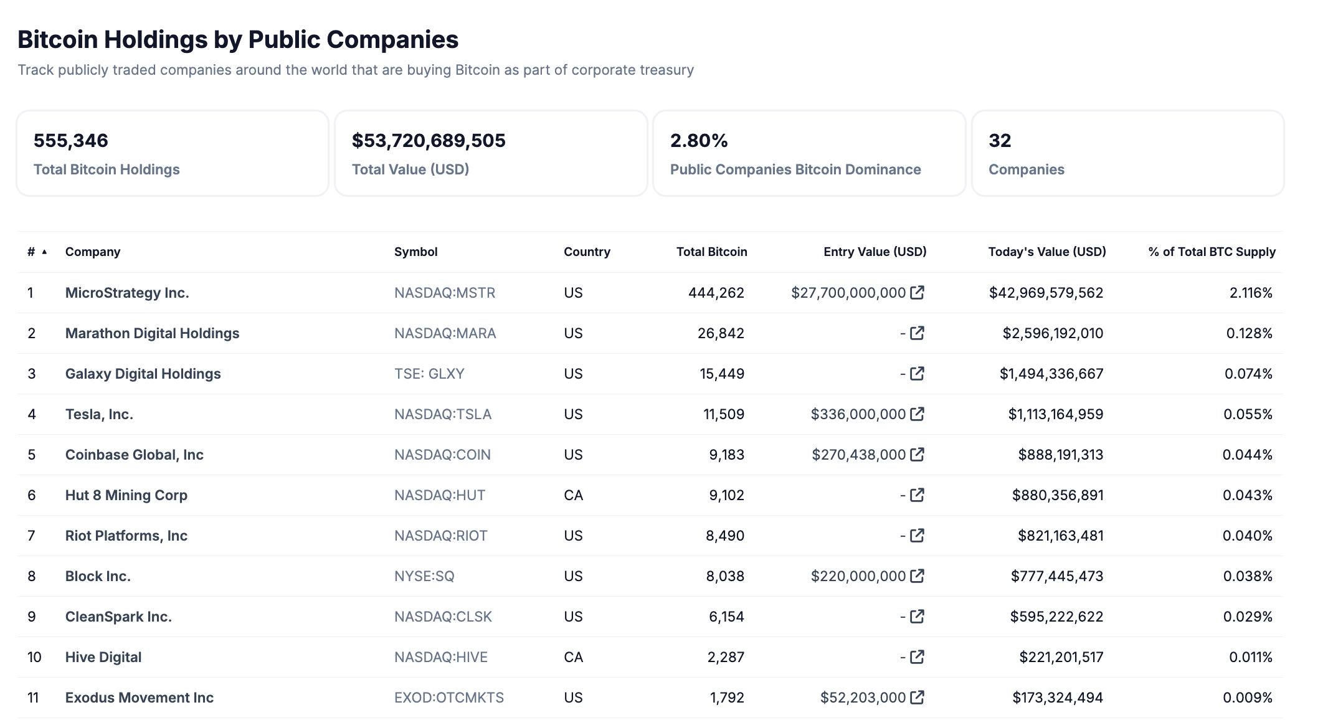
Task: Open Marathon Digital Holdings company link
Action: (152, 333)
